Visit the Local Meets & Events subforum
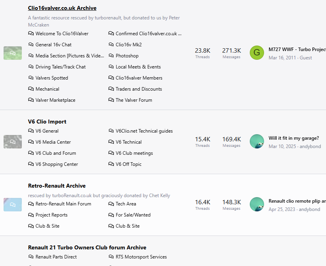Screen dimensions: 326x266 (x=138, y=67)
